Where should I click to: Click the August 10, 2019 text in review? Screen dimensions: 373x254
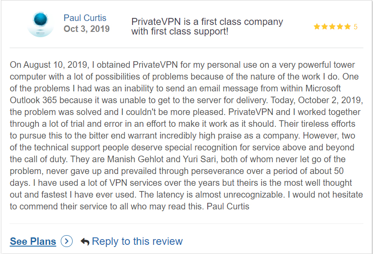[56, 65]
